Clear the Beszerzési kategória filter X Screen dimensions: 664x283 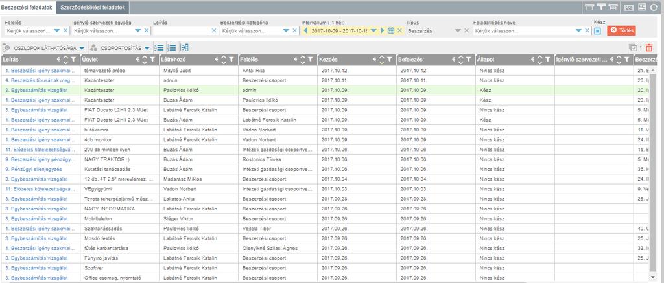click(x=295, y=31)
